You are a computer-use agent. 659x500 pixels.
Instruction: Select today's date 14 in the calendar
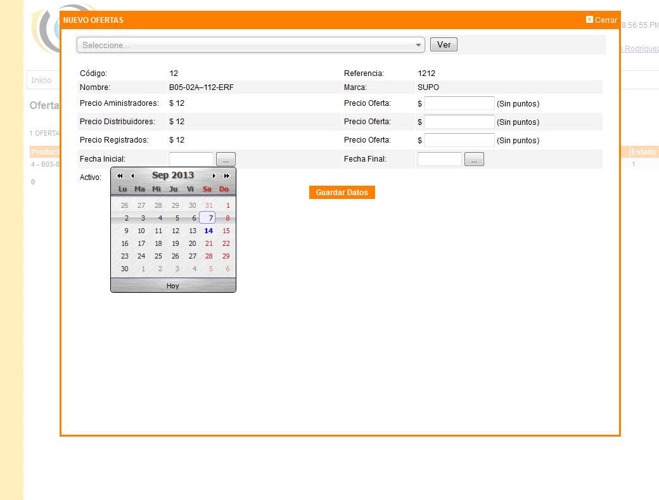(x=208, y=231)
